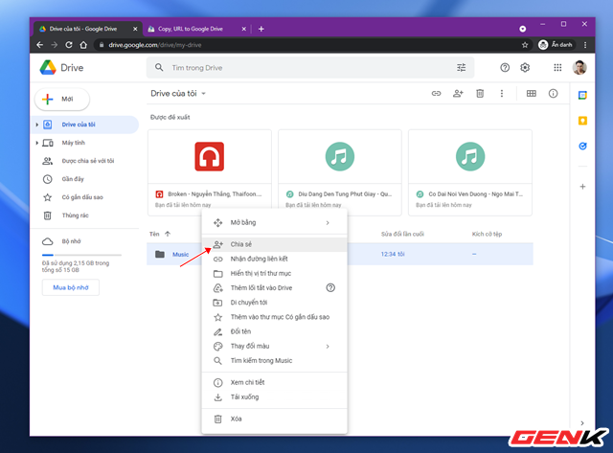Click the account profile picture
The height and width of the screenshot is (453, 613).
[x=579, y=68]
